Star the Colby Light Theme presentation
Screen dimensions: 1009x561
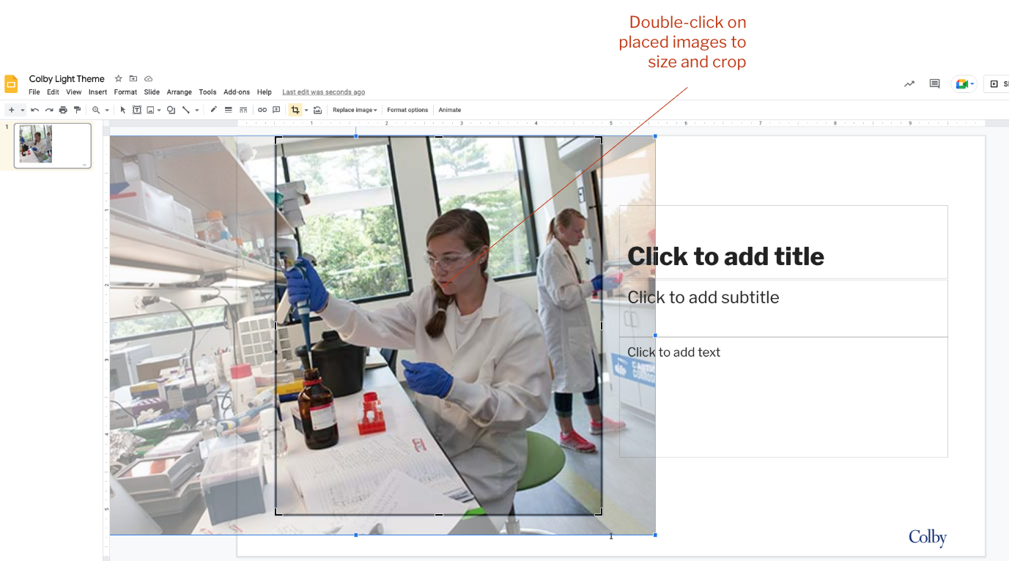pyautogui.click(x=118, y=78)
